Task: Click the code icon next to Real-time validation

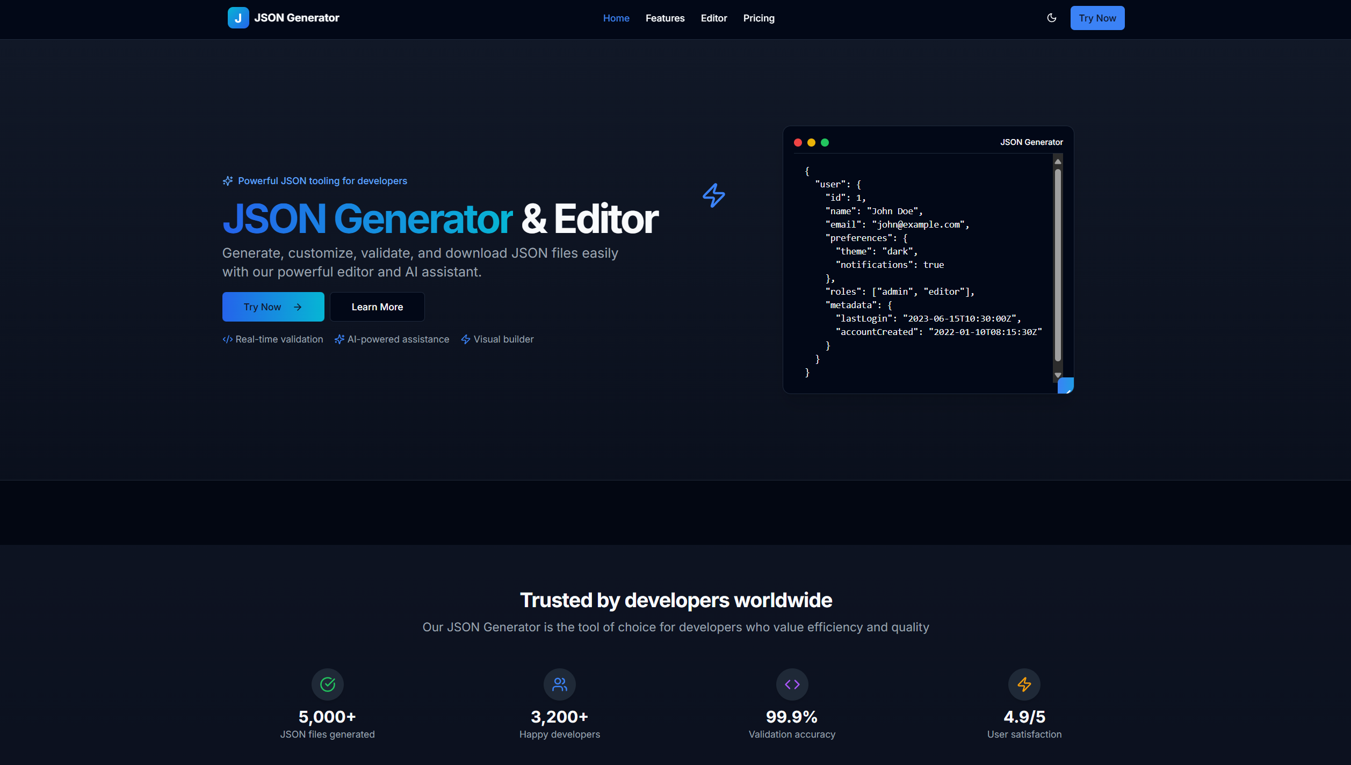Action: pyautogui.click(x=227, y=339)
